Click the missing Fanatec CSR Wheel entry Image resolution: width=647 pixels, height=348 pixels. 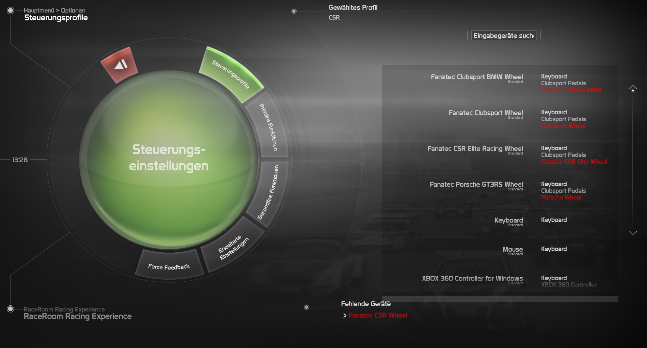(378, 316)
